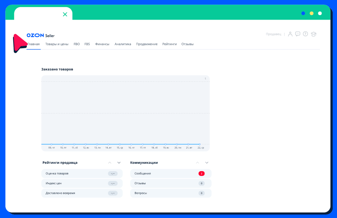
Task: Open the Сообщения row with 2 unread
Action: click(171, 173)
